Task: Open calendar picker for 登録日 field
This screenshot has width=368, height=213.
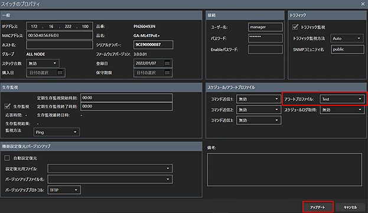Action: (x=167, y=64)
